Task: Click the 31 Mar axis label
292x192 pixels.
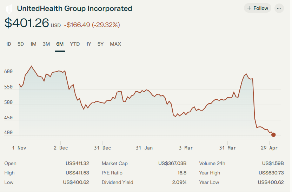Action: pyautogui.click(x=227, y=148)
